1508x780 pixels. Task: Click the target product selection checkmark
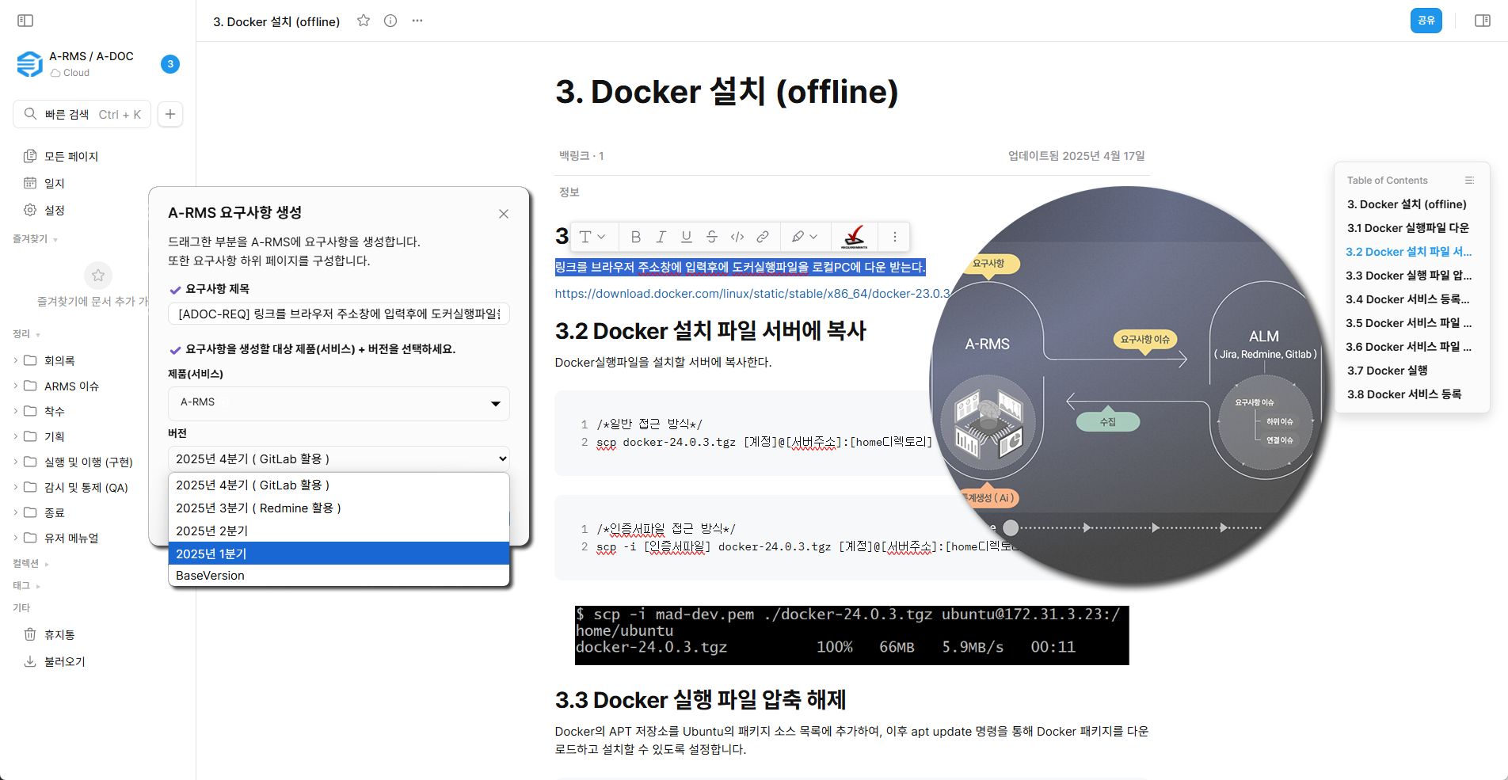click(176, 350)
